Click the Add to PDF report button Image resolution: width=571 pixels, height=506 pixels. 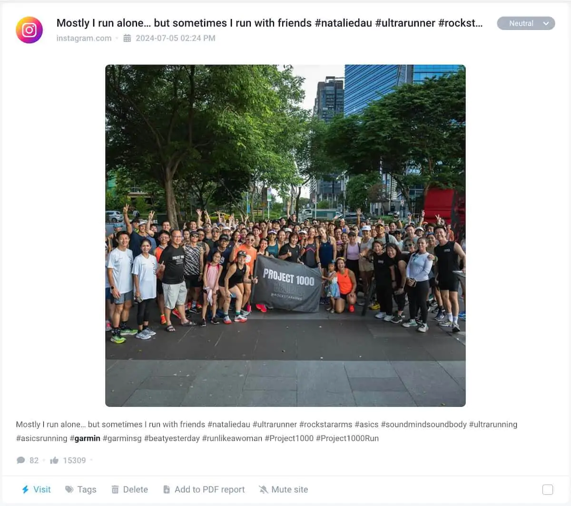point(204,489)
